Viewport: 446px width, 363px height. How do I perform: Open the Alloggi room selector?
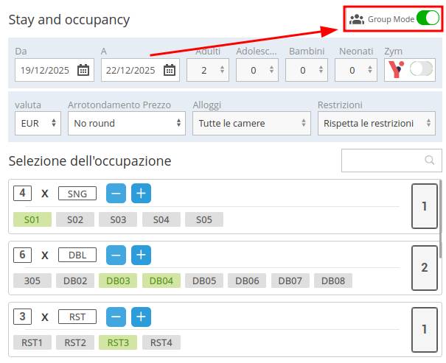tap(251, 124)
